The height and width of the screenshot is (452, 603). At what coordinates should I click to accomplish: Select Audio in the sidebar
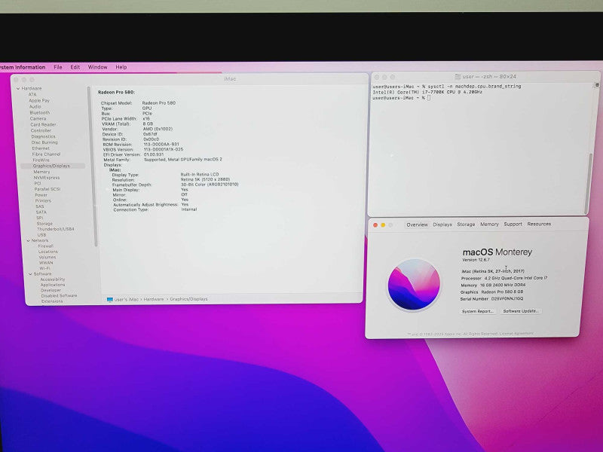click(35, 106)
